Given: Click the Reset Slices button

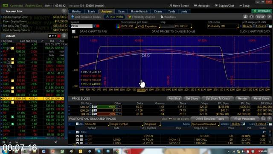Looking at the screenshot, I should tap(261, 98).
